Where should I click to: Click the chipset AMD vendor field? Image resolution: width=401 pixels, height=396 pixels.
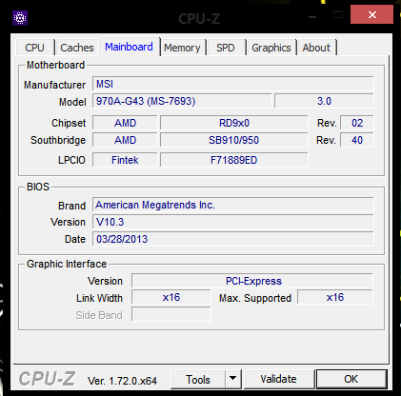pos(125,123)
